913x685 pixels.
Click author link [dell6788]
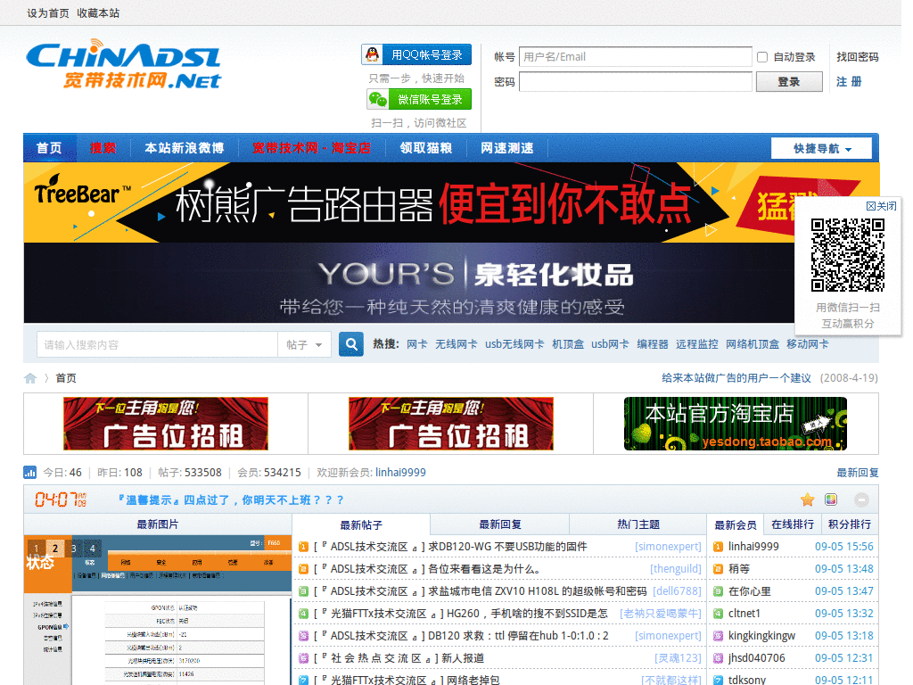(678, 591)
